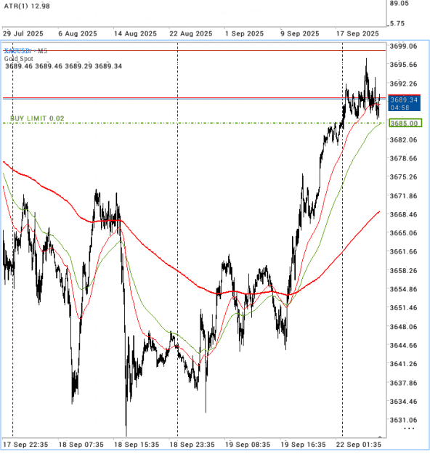Click the 19 Sep 08:35 time axis label

point(248,445)
